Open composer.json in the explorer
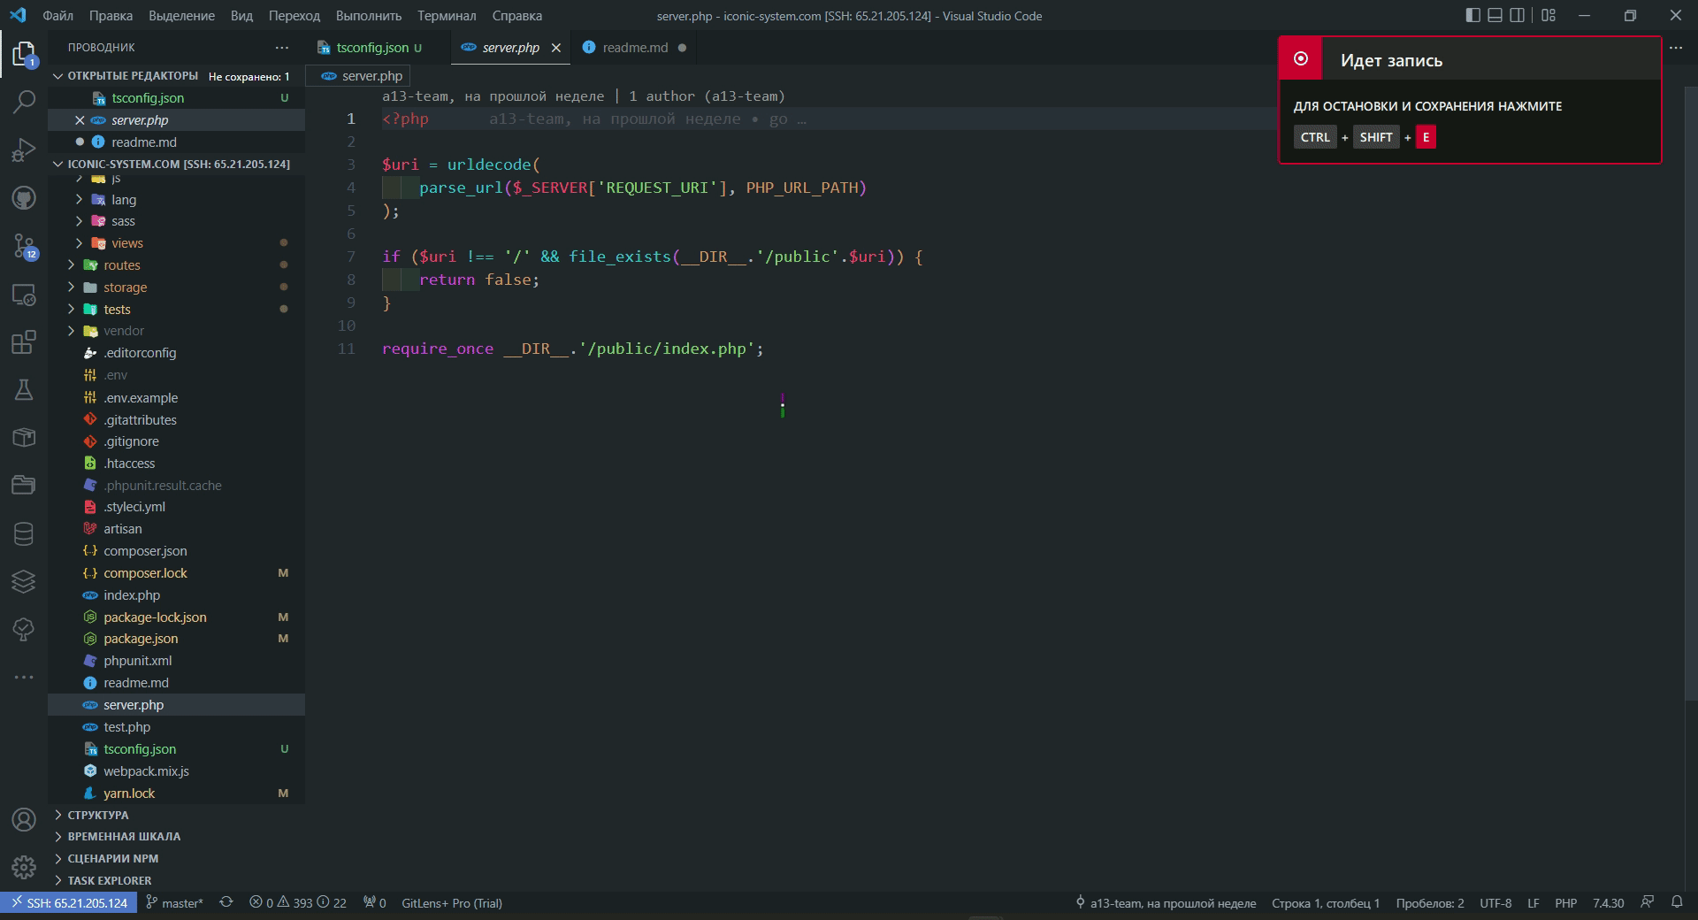This screenshot has width=1698, height=920. (x=145, y=551)
